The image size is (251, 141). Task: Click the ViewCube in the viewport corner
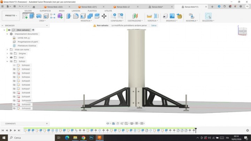(x=242, y=31)
